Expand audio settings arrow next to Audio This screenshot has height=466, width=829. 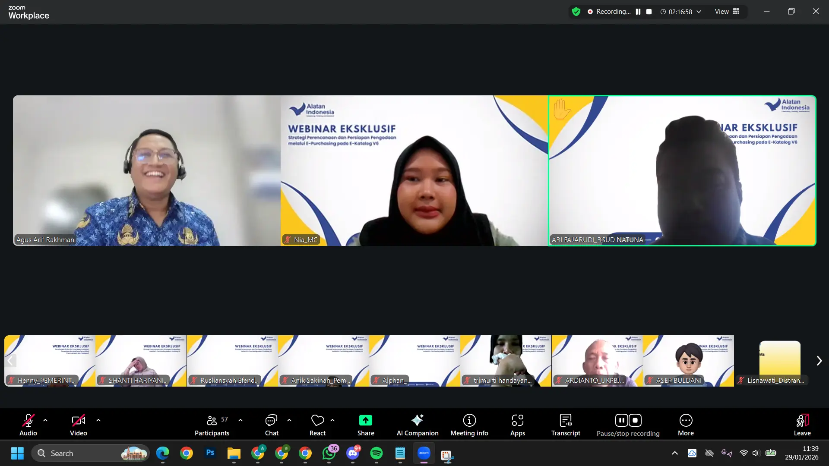[x=45, y=420]
